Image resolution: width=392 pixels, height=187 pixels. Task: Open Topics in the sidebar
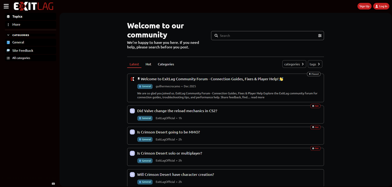(x=31, y=16)
